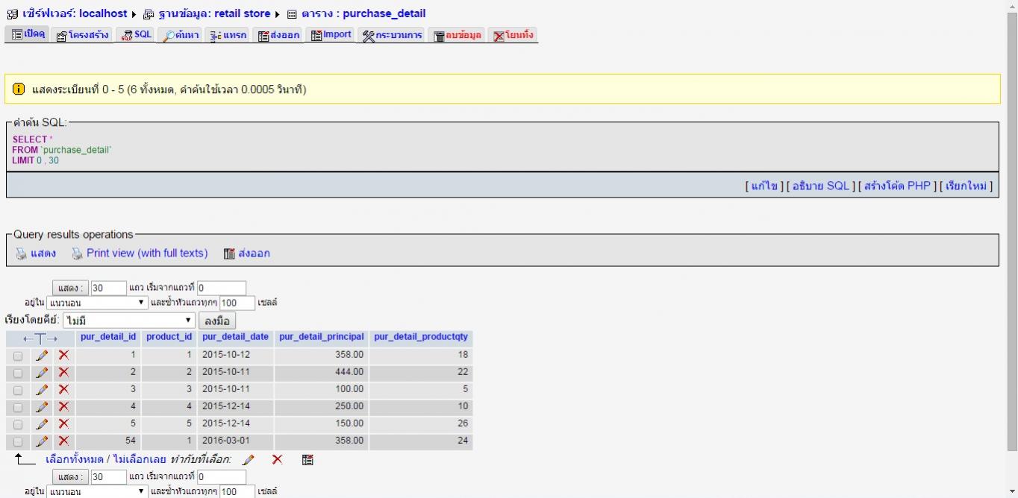Edit row with pur_detail_id 54
This screenshot has width=1018, height=498.
click(42, 441)
